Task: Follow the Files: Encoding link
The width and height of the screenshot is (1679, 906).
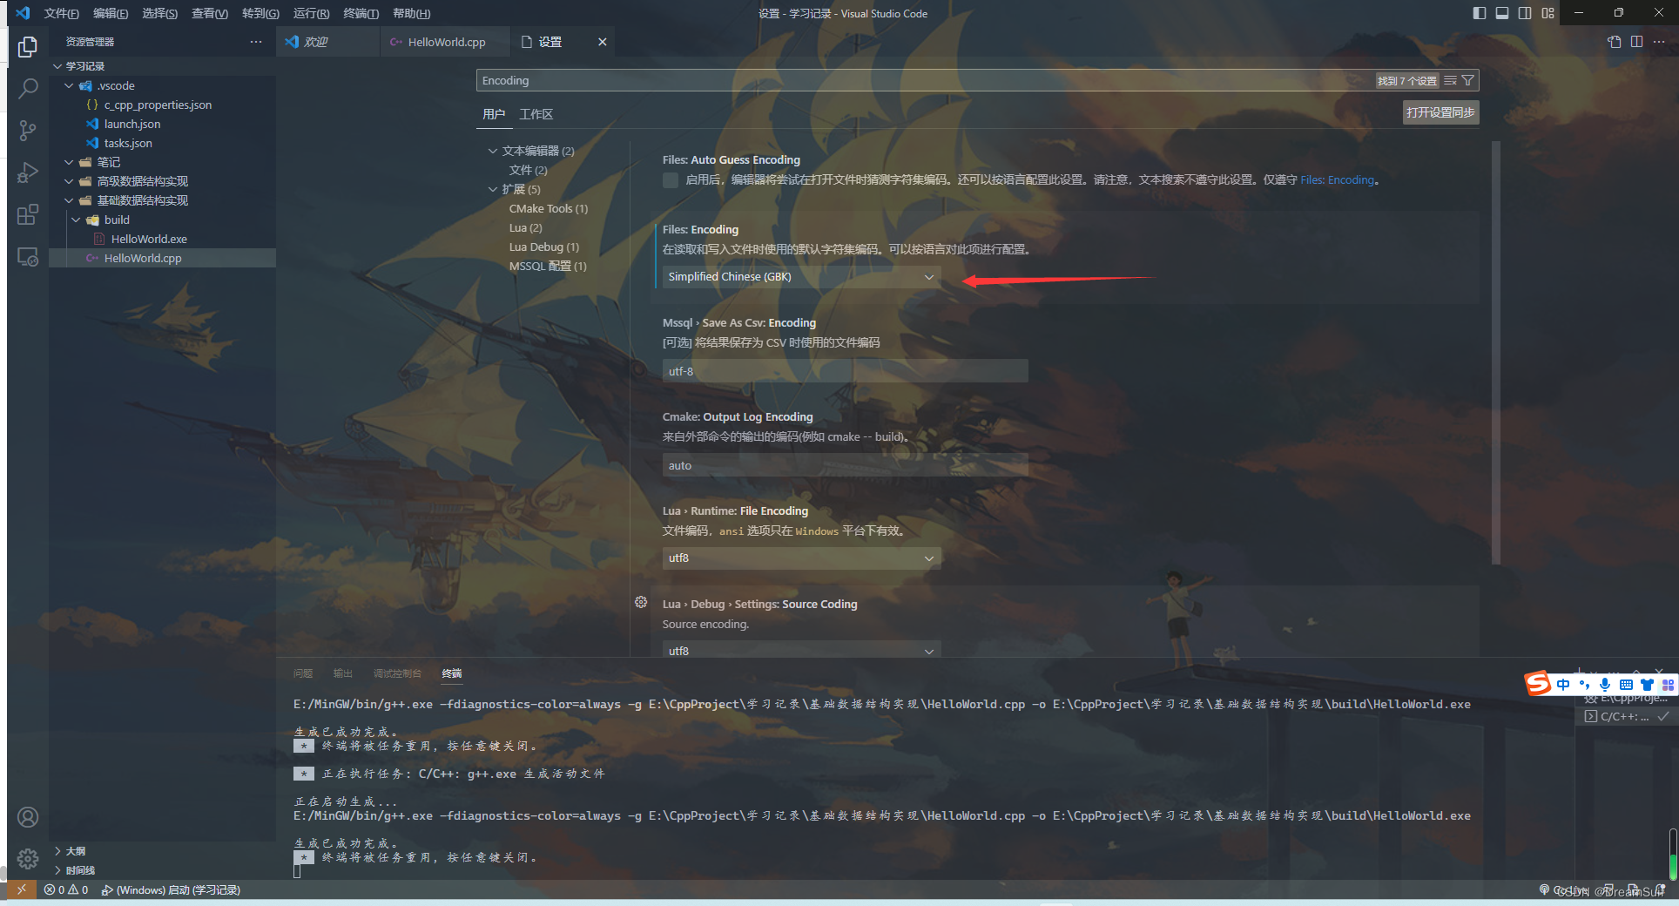Action: (x=1337, y=179)
